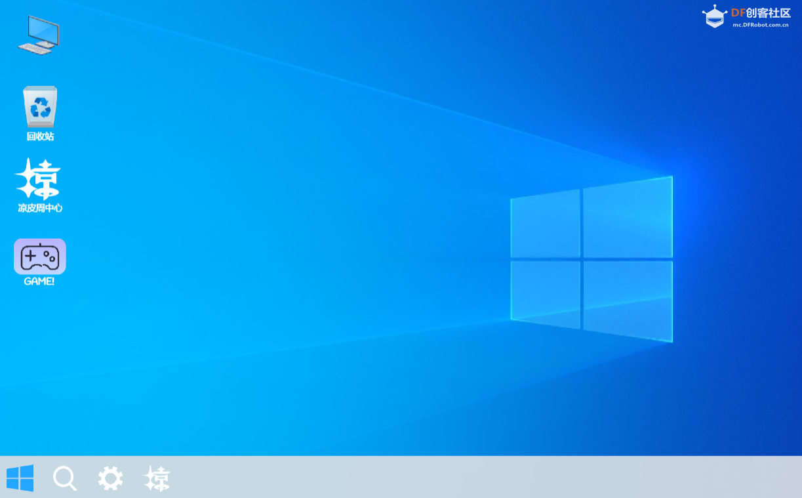Image resolution: width=802 pixels, height=498 pixels.
Task: Click the Windows Start logo in taskbar
Action: pyautogui.click(x=20, y=478)
